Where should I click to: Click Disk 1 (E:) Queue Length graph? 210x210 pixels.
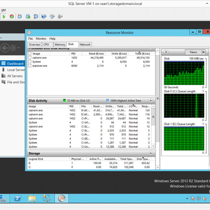[x=184, y=139]
